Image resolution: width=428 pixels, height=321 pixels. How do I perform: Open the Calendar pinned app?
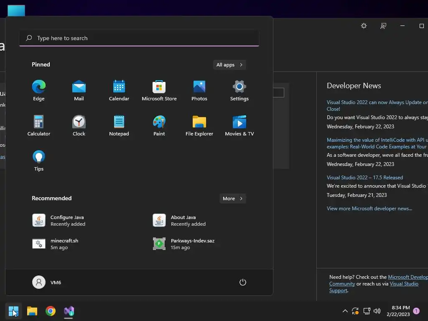(119, 91)
